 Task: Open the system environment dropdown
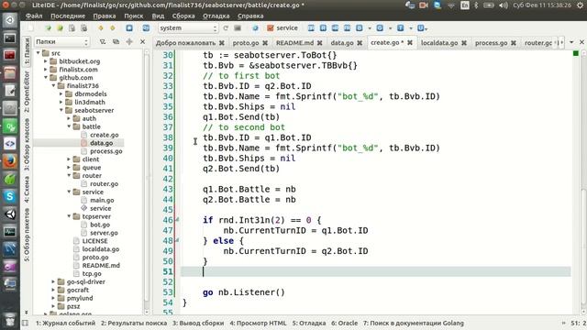(x=188, y=28)
